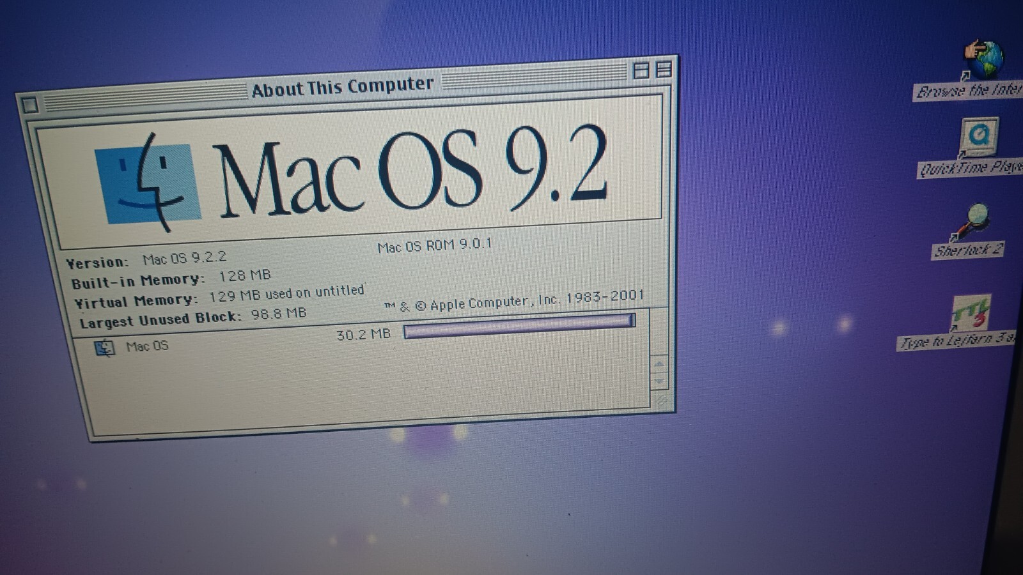
Task: Click the 30.2 MB memory value
Action: tap(363, 334)
